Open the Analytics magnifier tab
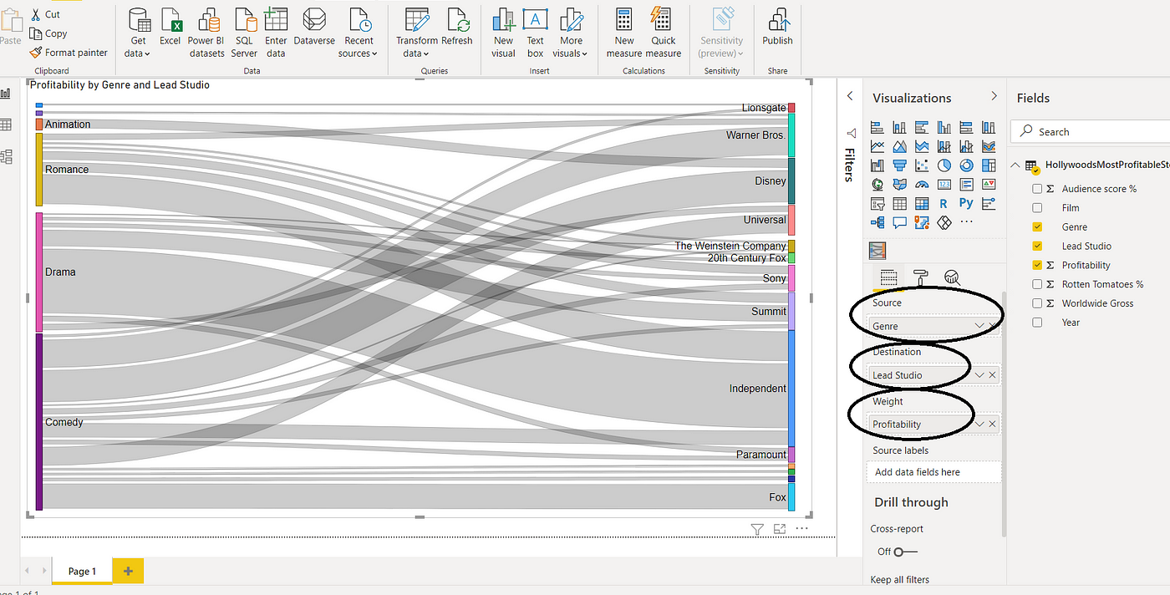Screen dimensions: 1170x595 (951, 277)
